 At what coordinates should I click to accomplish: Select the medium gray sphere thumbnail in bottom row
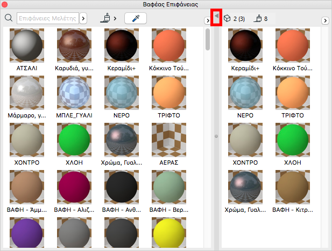74,233
